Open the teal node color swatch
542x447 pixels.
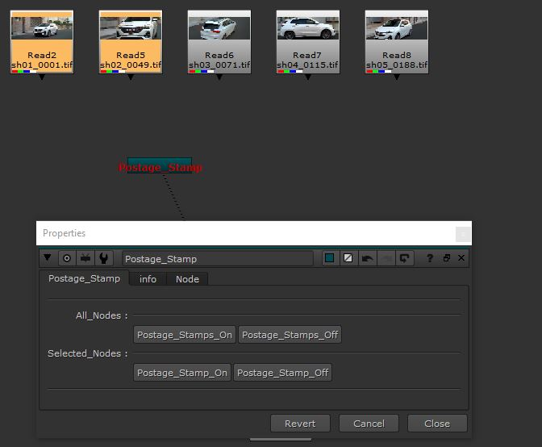pyautogui.click(x=329, y=258)
